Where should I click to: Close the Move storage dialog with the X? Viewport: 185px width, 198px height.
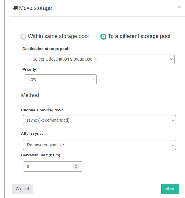[179, 7]
